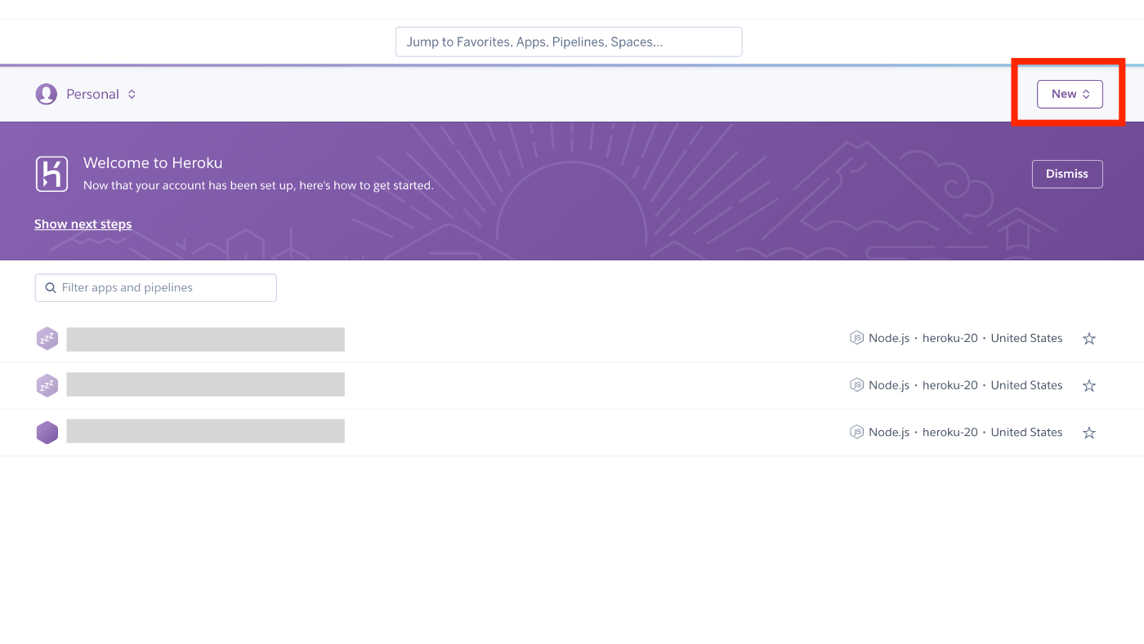Click heroku-20 text in the awake app's row

[950, 432]
